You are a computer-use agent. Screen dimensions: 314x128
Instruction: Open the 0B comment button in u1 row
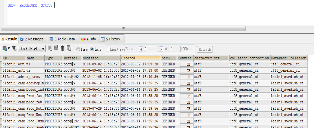coord(186,64)
